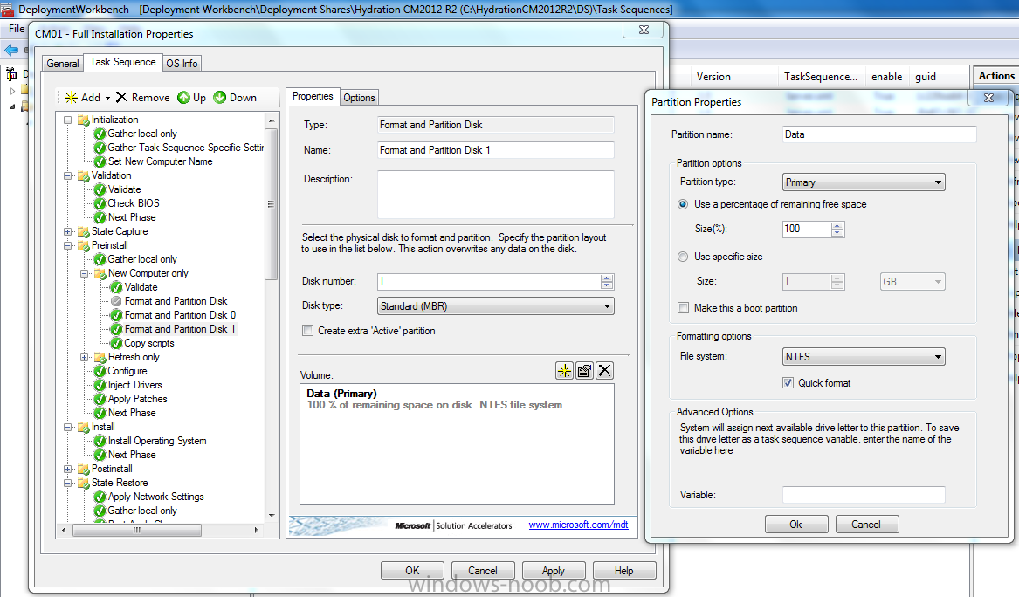Click the delete volume X icon above Volume list
Screen dimensions: 1019x597
604,370
